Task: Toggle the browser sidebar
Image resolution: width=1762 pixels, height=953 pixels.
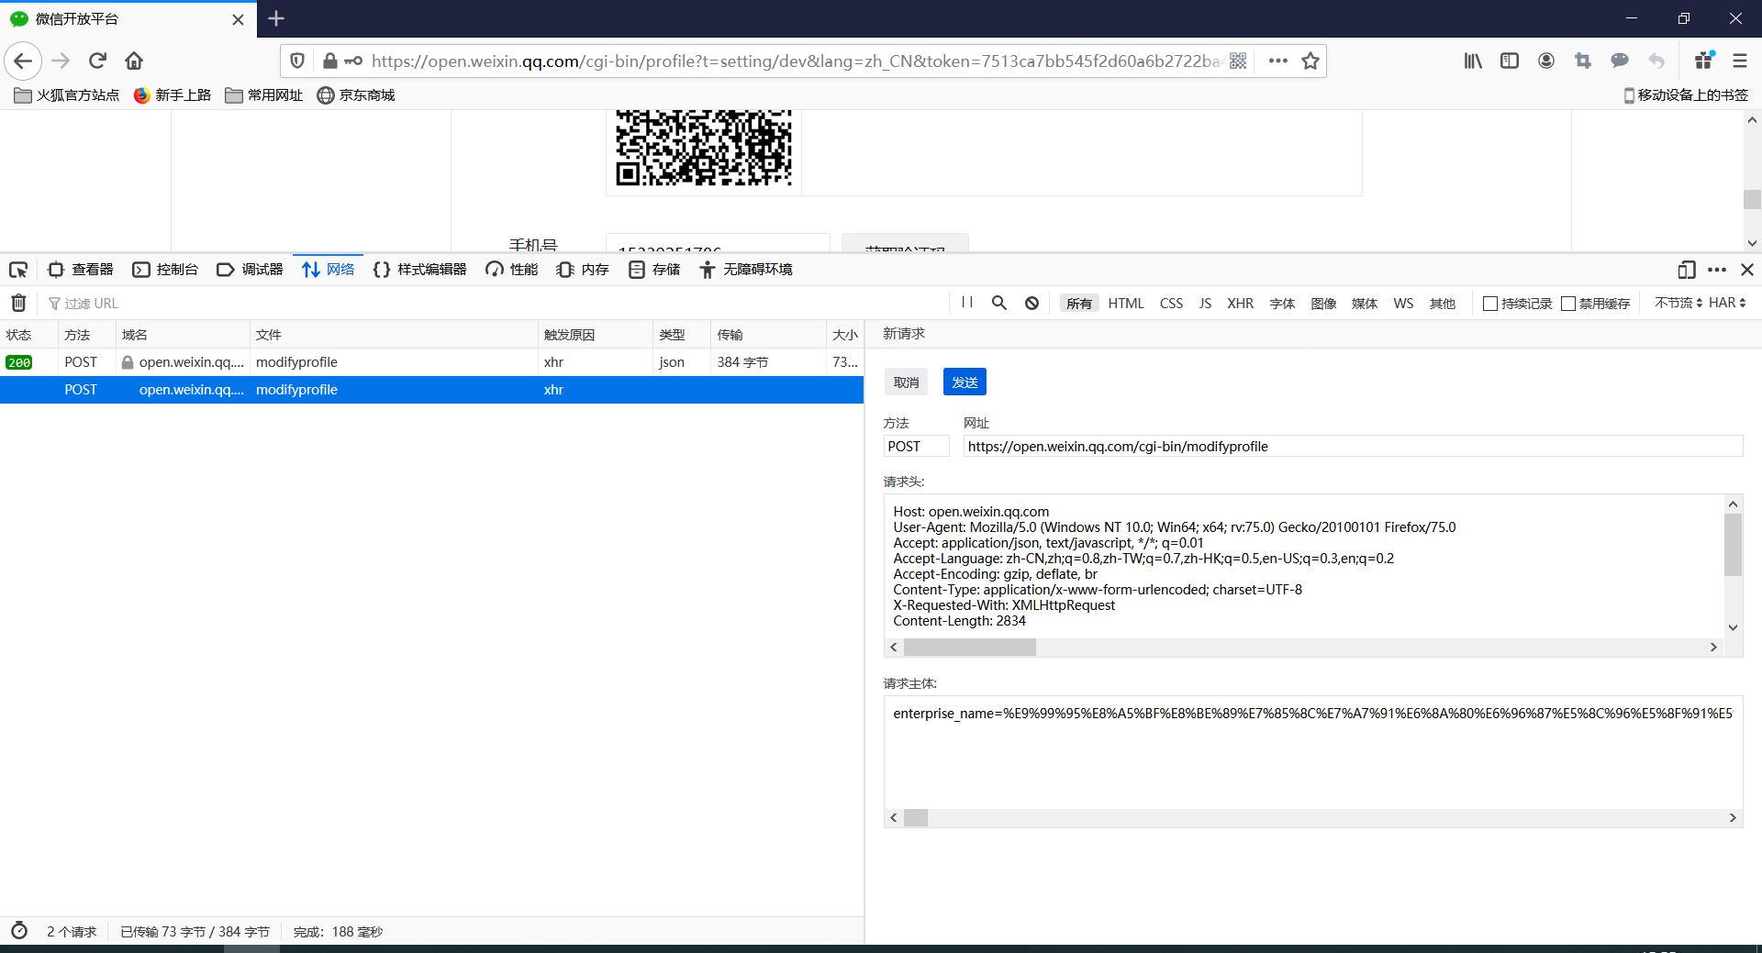Action: click(x=1510, y=61)
